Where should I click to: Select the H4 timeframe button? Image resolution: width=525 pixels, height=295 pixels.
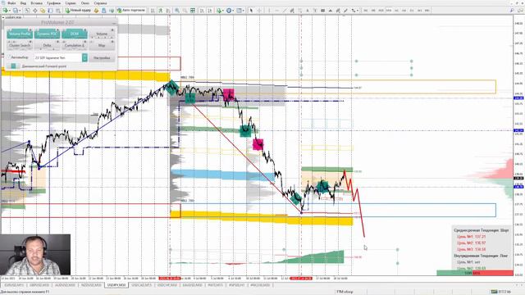(x=404, y=11)
